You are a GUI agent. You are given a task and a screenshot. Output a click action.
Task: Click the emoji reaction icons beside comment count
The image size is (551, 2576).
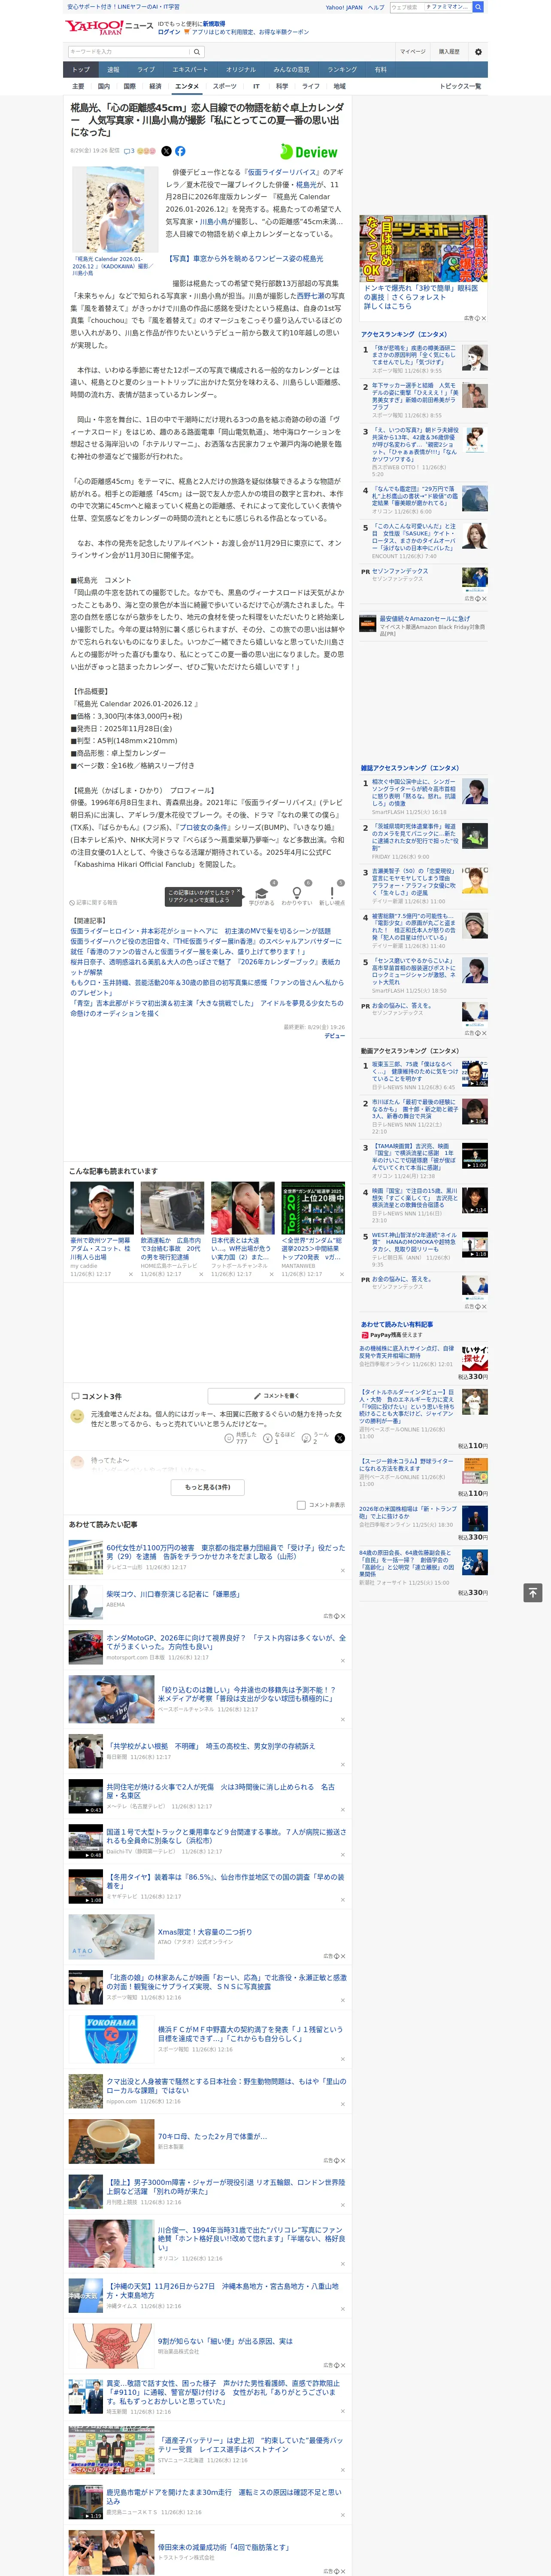146,151
